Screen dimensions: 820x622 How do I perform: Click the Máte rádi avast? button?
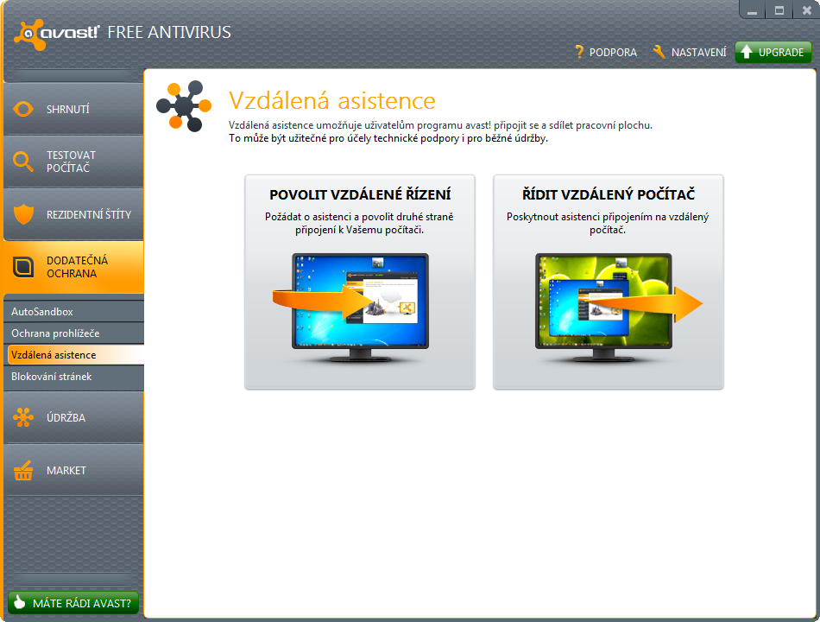[73, 603]
